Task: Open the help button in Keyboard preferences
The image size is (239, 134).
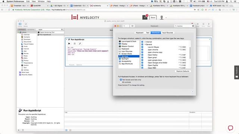Action: click(x=193, y=92)
